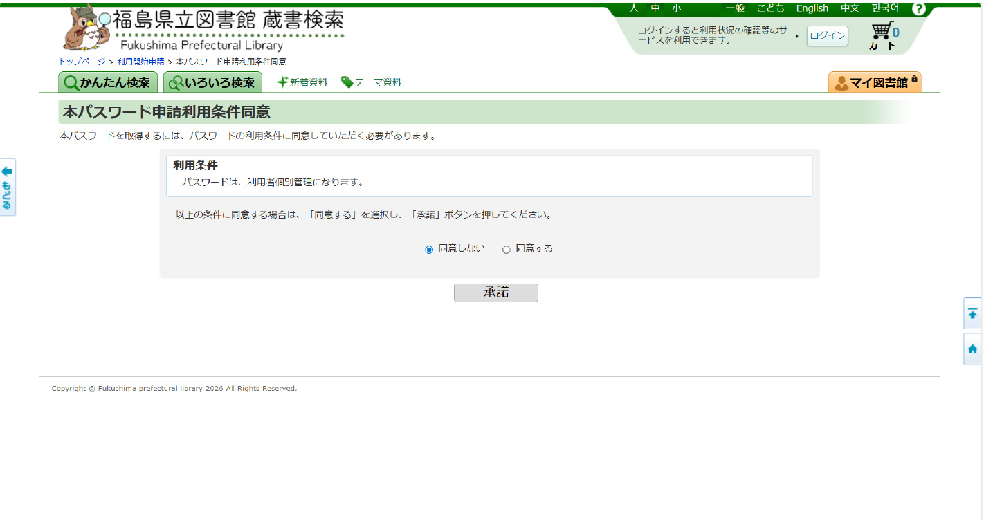Open the かんたん検索 tab
This screenshot has width=984, height=525.
pyautogui.click(x=108, y=82)
